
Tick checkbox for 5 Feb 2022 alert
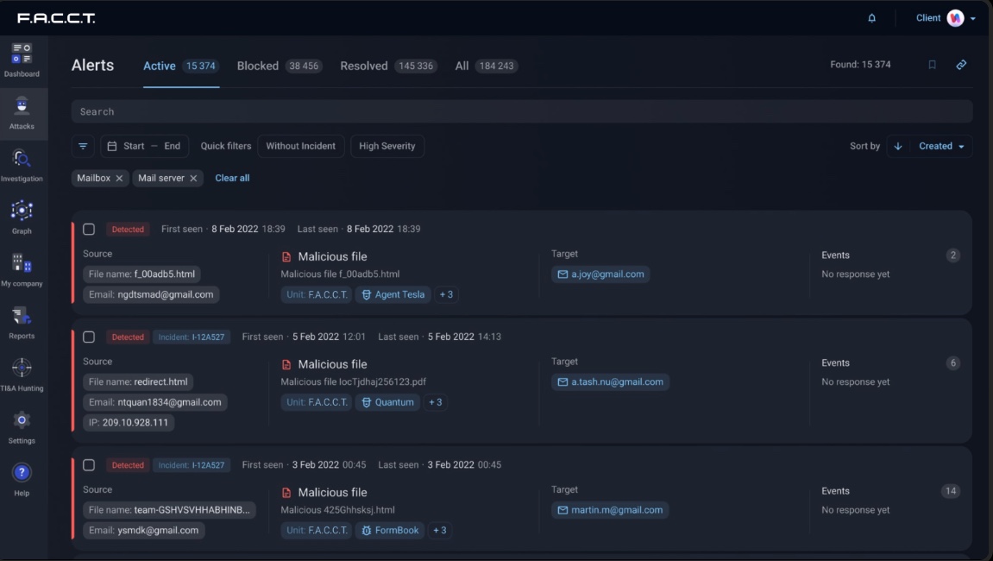(89, 337)
